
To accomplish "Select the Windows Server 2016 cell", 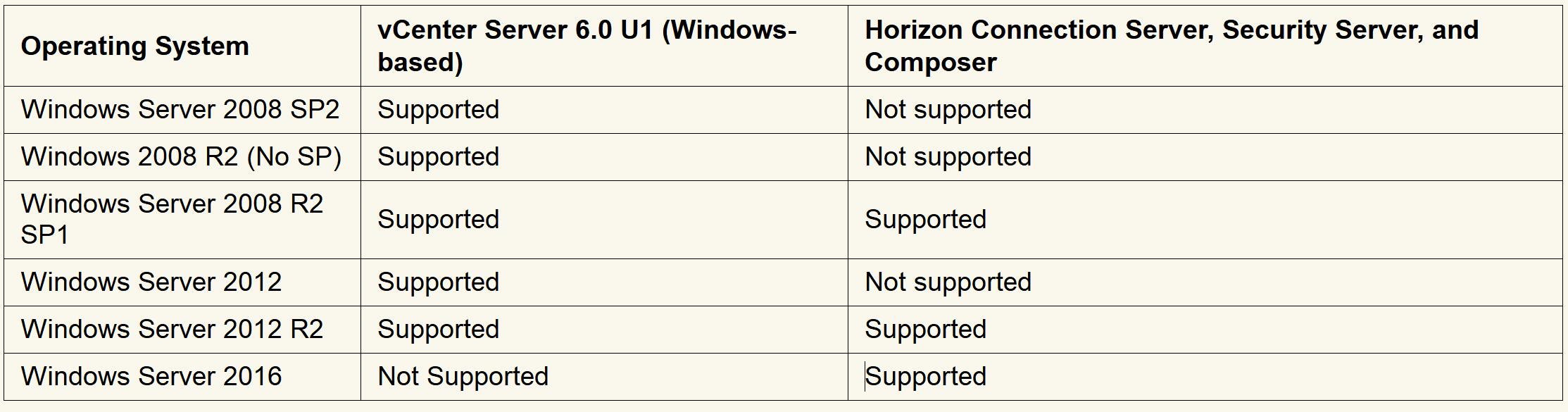I will [x=151, y=377].
